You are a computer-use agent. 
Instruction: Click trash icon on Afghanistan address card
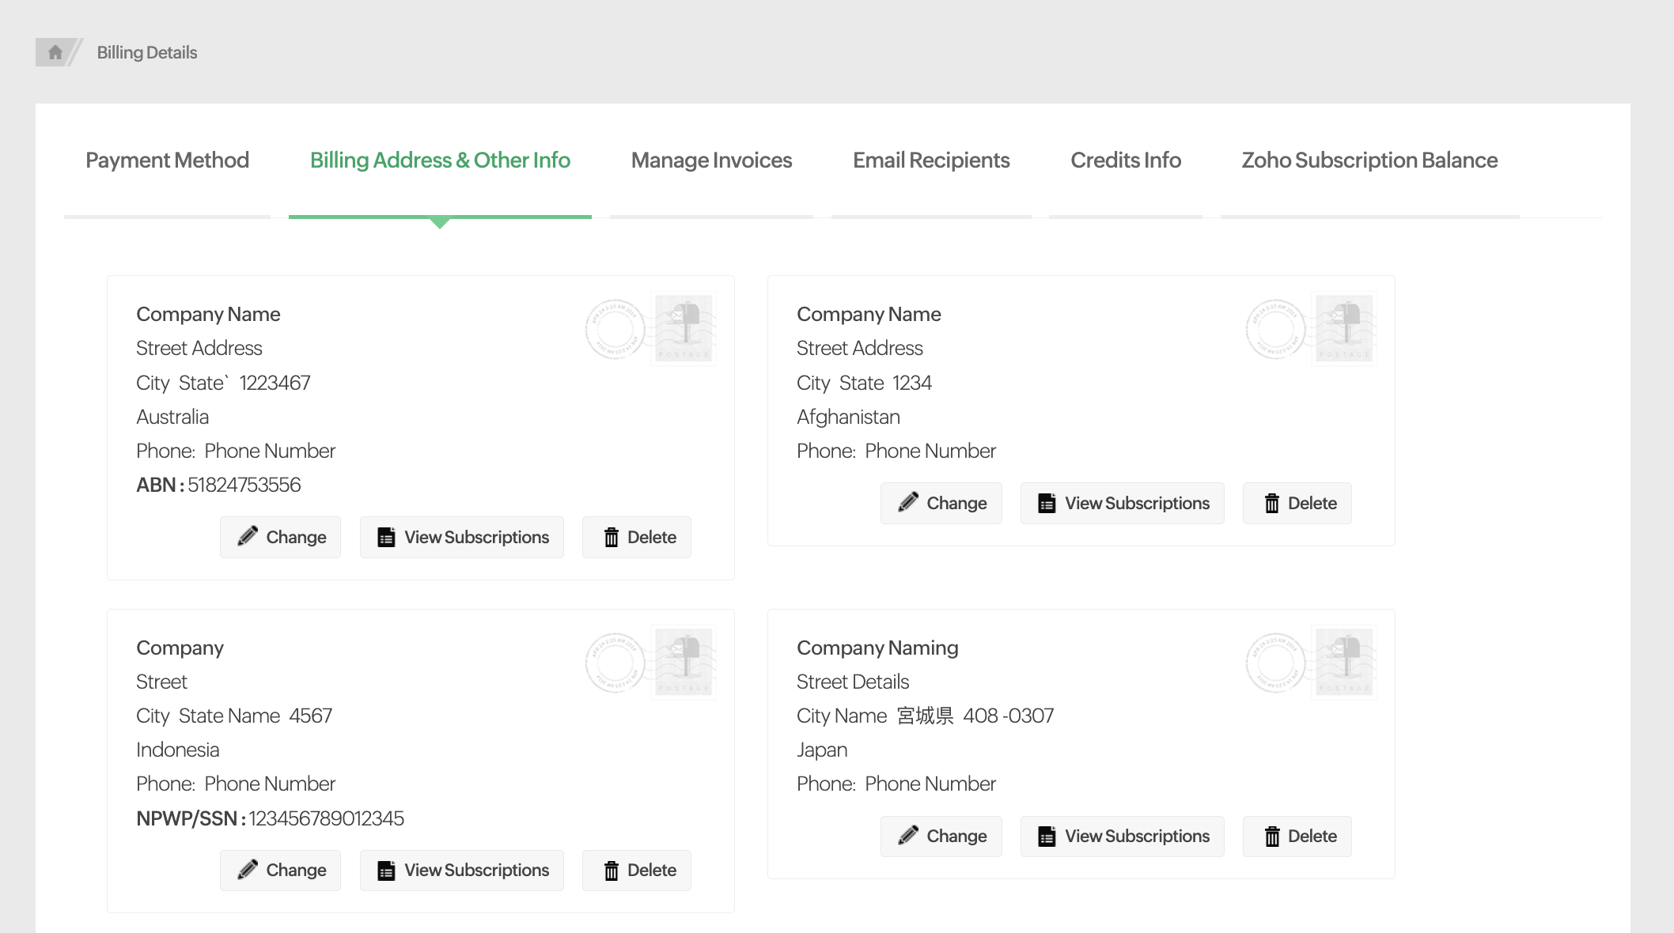[x=1271, y=503]
